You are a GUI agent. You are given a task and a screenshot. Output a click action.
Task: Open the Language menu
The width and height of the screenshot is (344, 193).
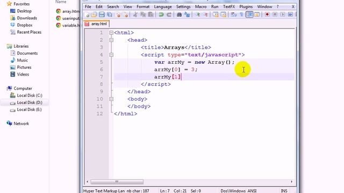[x=163, y=7]
